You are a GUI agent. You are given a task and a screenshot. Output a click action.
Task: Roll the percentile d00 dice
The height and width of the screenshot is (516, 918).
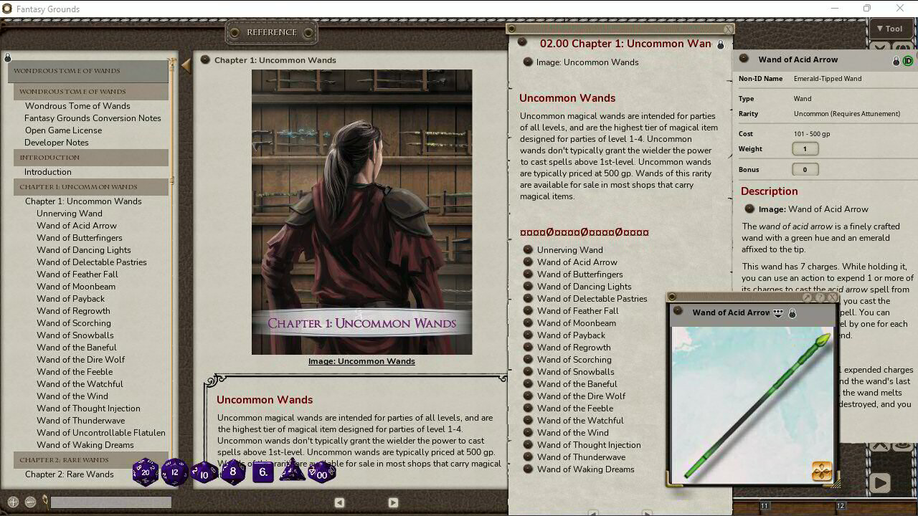[x=322, y=473]
